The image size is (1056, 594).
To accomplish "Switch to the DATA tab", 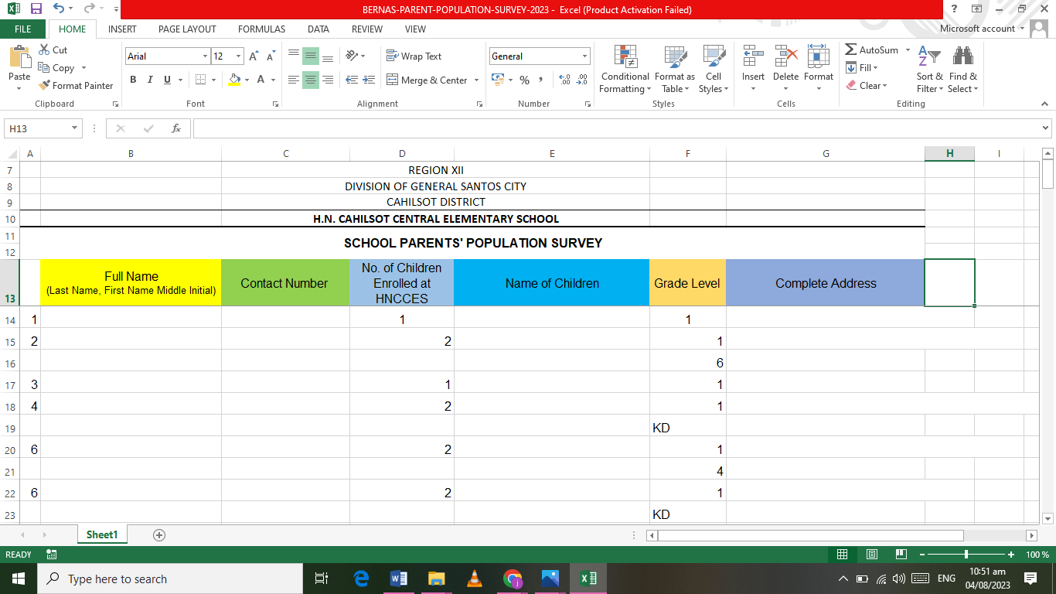I will pos(319,29).
